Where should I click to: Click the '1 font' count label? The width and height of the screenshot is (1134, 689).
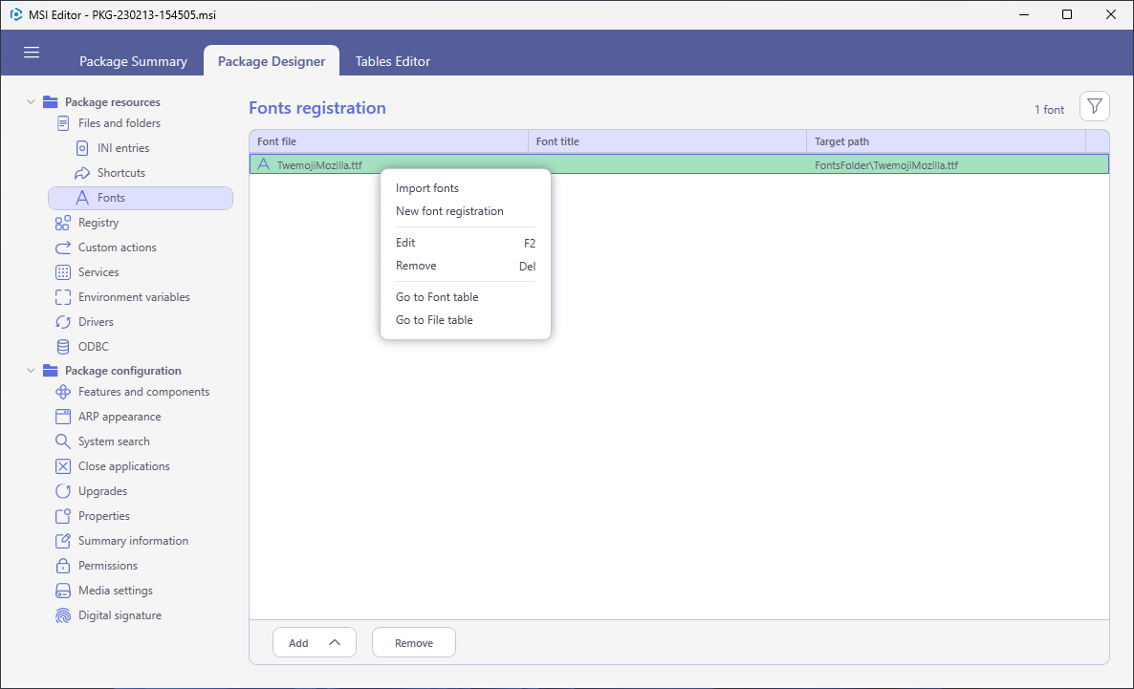(x=1049, y=110)
